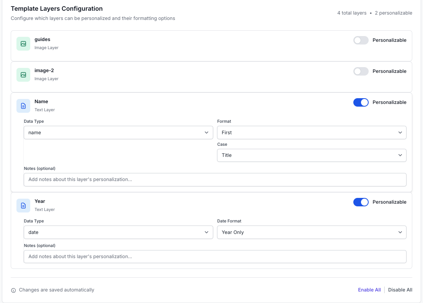The image size is (423, 303).
Task: Click Enable All link
Action: point(369,290)
